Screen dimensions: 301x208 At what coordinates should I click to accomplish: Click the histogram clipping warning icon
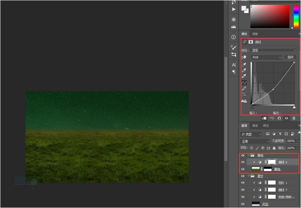[x=244, y=101]
